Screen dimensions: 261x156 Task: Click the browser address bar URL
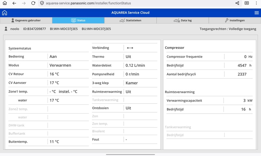click(88, 3)
